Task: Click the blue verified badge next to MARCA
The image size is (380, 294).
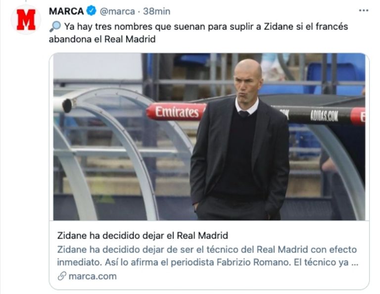Action: click(92, 11)
